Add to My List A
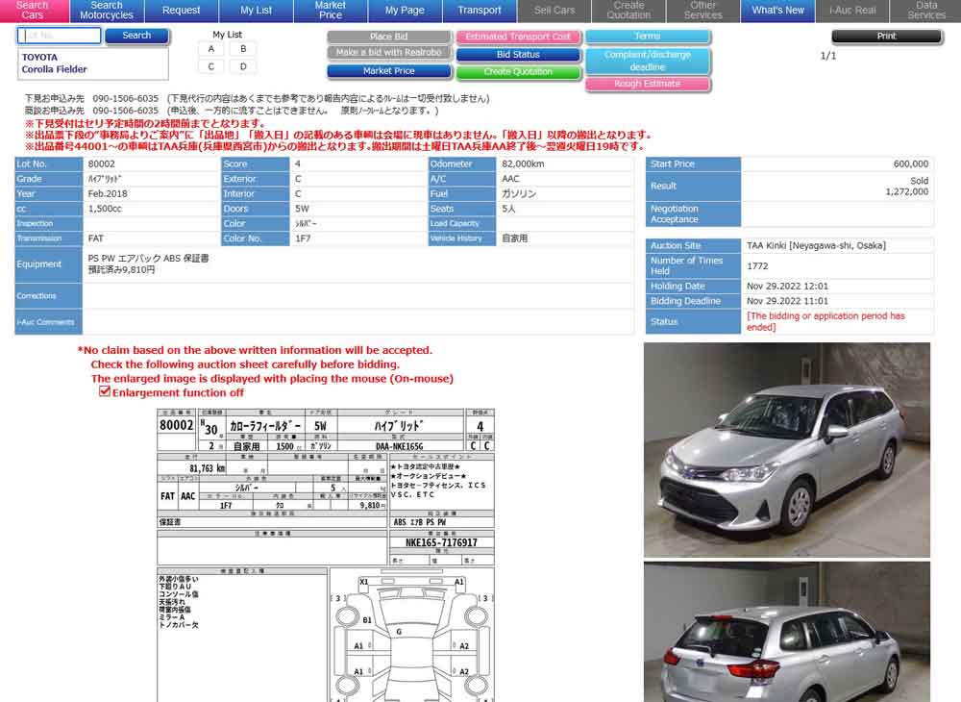Viewport: 961px width, 702px height. click(x=211, y=49)
